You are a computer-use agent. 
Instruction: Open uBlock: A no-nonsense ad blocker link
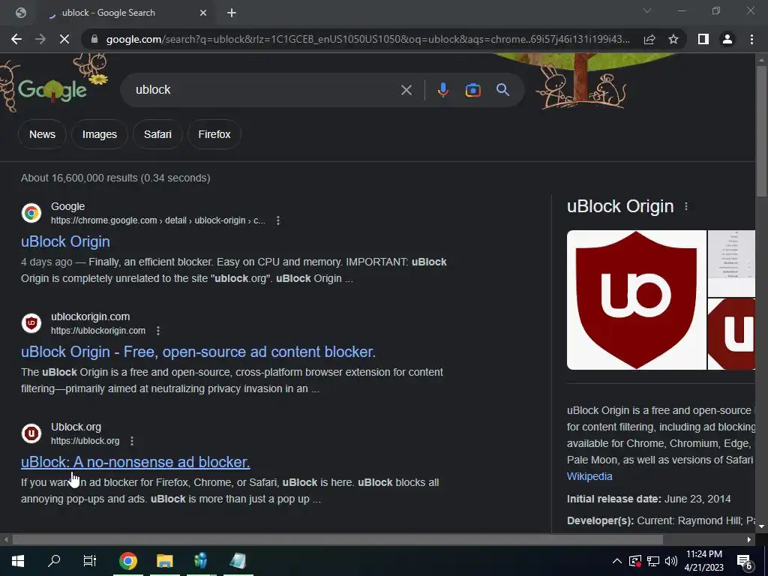click(x=136, y=462)
